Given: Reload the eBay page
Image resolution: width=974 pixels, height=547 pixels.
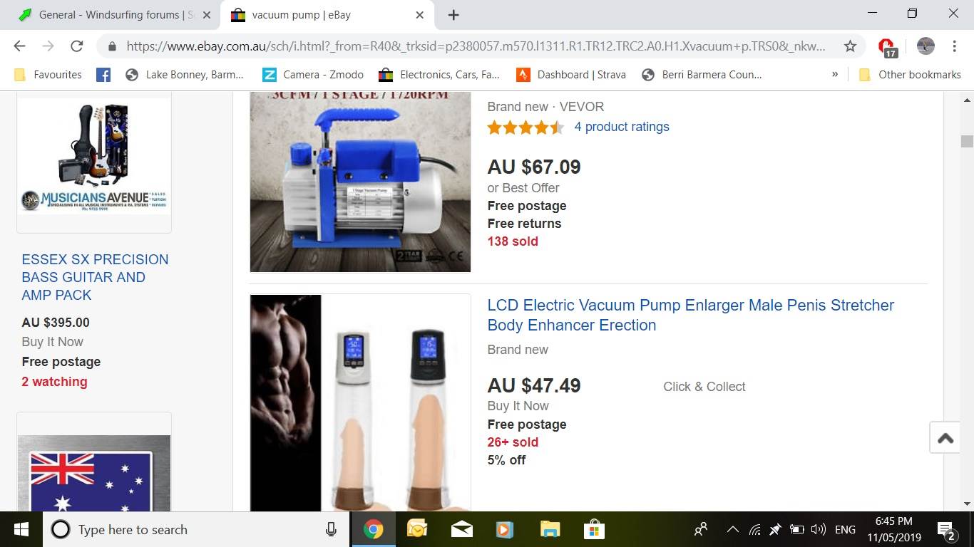Looking at the screenshot, I should click(77, 46).
